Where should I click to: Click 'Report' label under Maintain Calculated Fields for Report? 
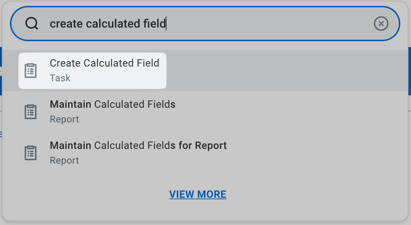[64, 160]
